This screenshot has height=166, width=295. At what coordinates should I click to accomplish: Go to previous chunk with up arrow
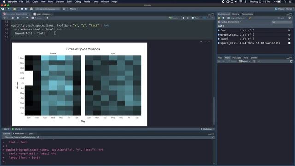(183, 18)
